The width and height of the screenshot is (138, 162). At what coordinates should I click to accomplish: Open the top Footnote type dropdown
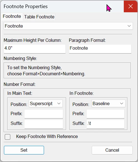(x=68, y=26)
